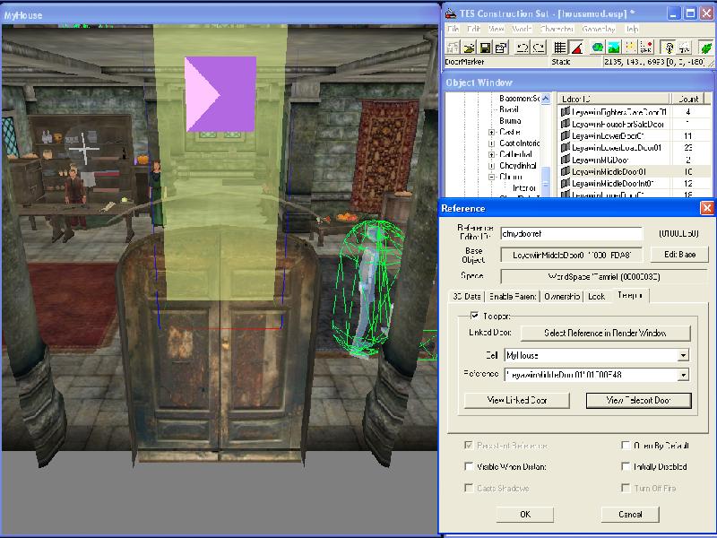The height and width of the screenshot is (538, 717).
Task: Toggle the Snap to Grid icon
Action: pyautogui.click(x=559, y=48)
